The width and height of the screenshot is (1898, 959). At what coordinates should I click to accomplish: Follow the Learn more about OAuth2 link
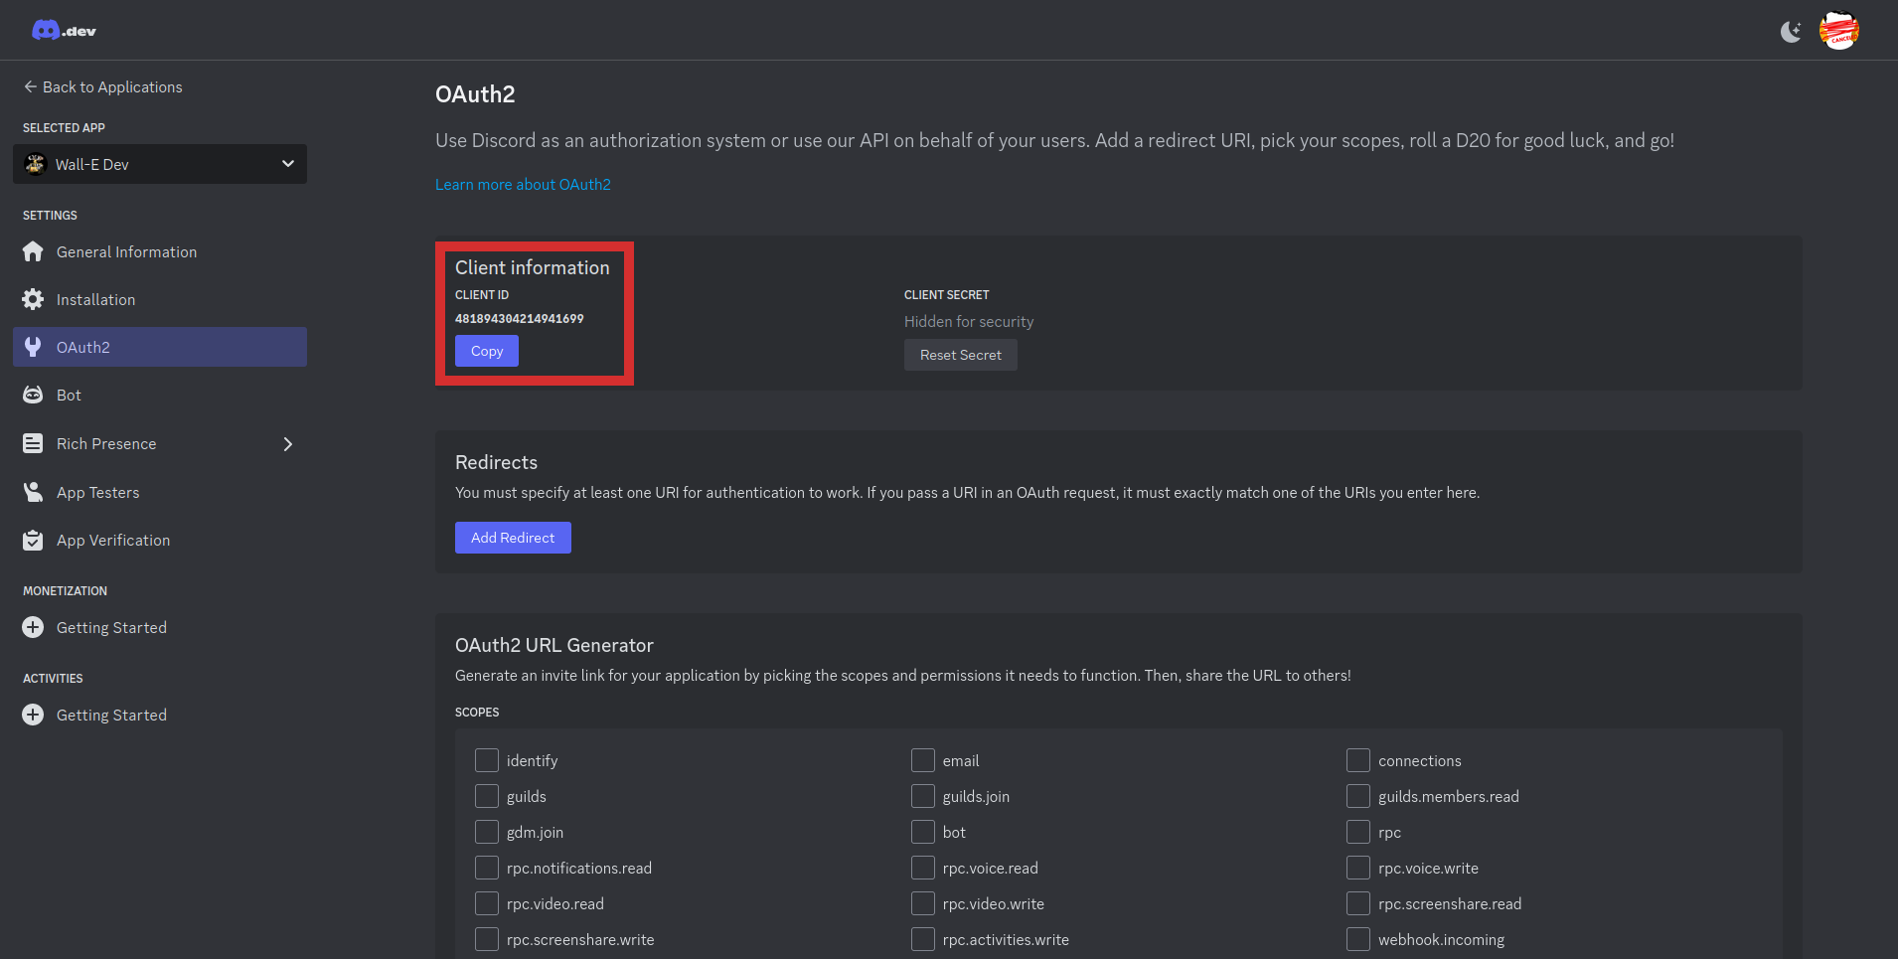click(x=523, y=184)
